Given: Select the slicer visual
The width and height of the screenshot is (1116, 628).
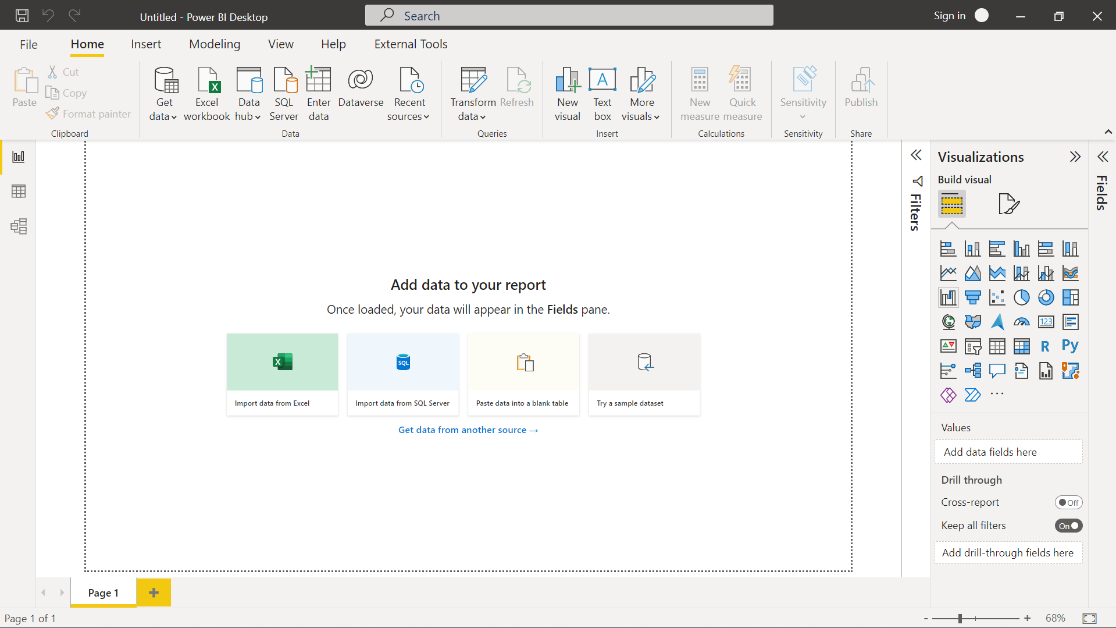Looking at the screenshot, I should pyautogui.click(x=973, y=346).
